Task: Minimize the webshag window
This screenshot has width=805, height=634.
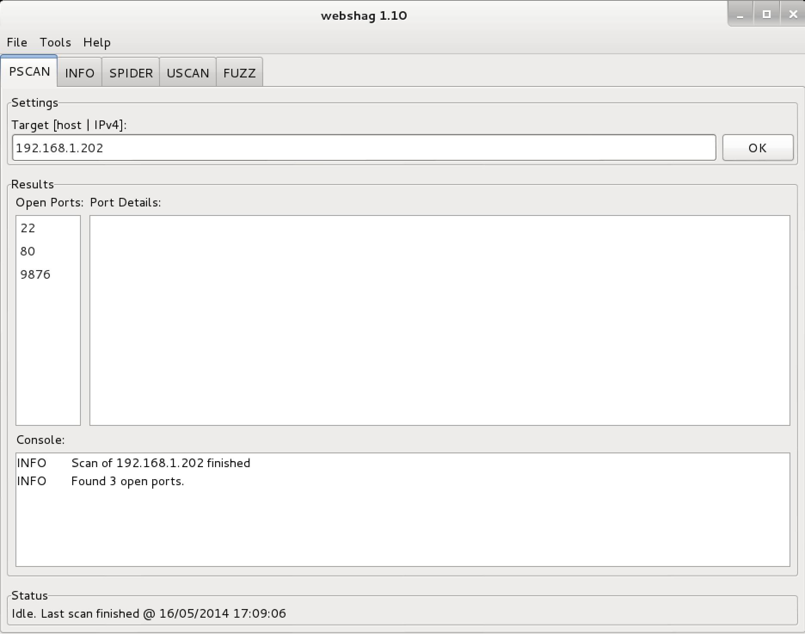Action: [x=740, y=15]
